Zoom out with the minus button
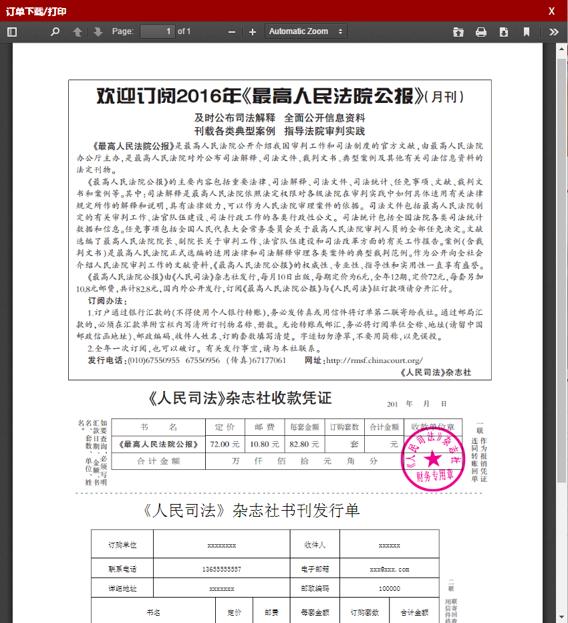Image resolution: width=568 pixels, height=623 pixels. 232,32
